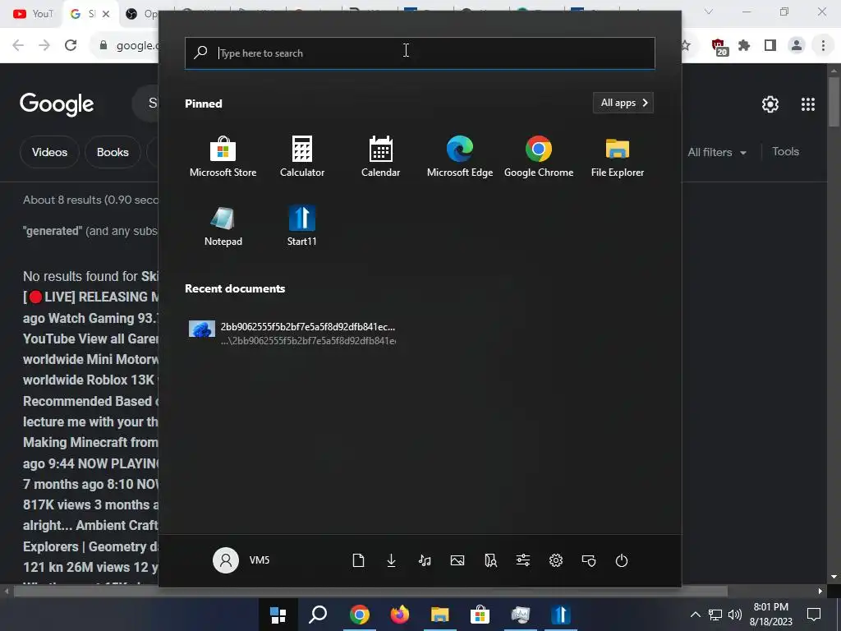Open the recent document 2bb9062555f5b2bf7e5a5f8d92dfb841ec
Screen dimensions: 841x631
292,334
